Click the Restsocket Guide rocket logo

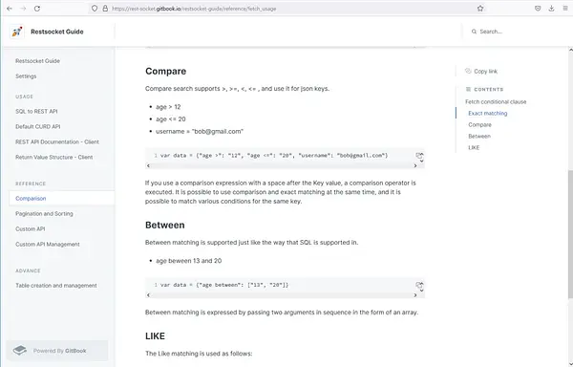click(x=17, y=32)
